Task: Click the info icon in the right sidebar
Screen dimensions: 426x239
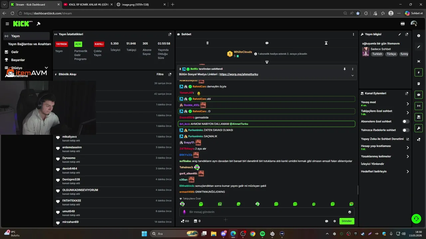Action: point(419,36)
